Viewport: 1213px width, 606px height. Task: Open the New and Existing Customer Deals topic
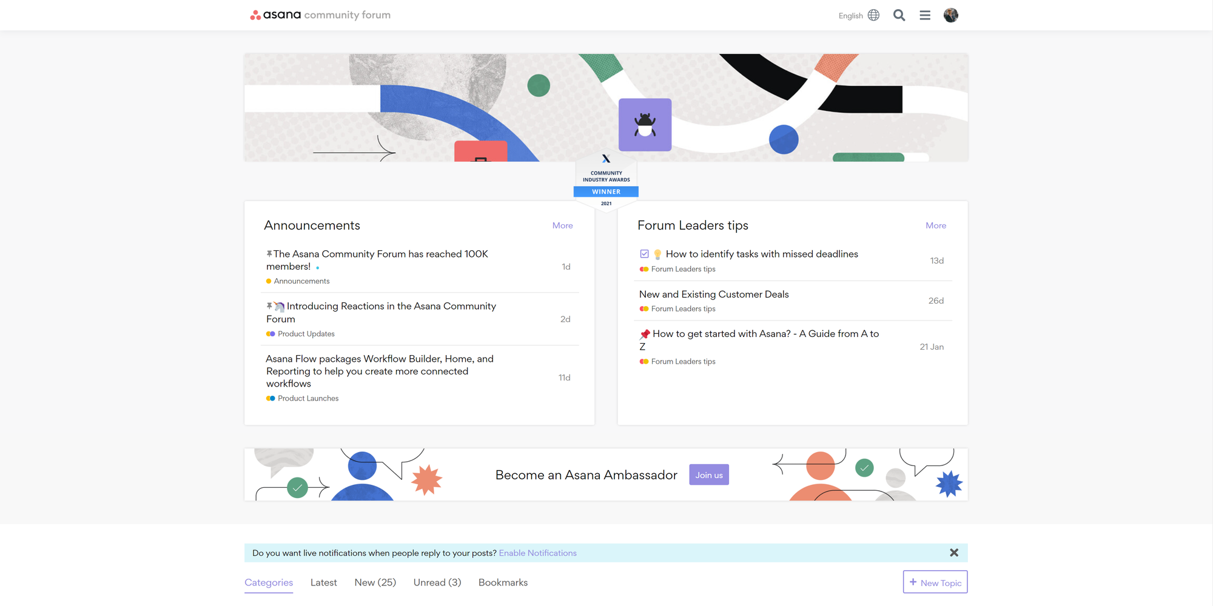pyautogui.click(x=713, y=295)
